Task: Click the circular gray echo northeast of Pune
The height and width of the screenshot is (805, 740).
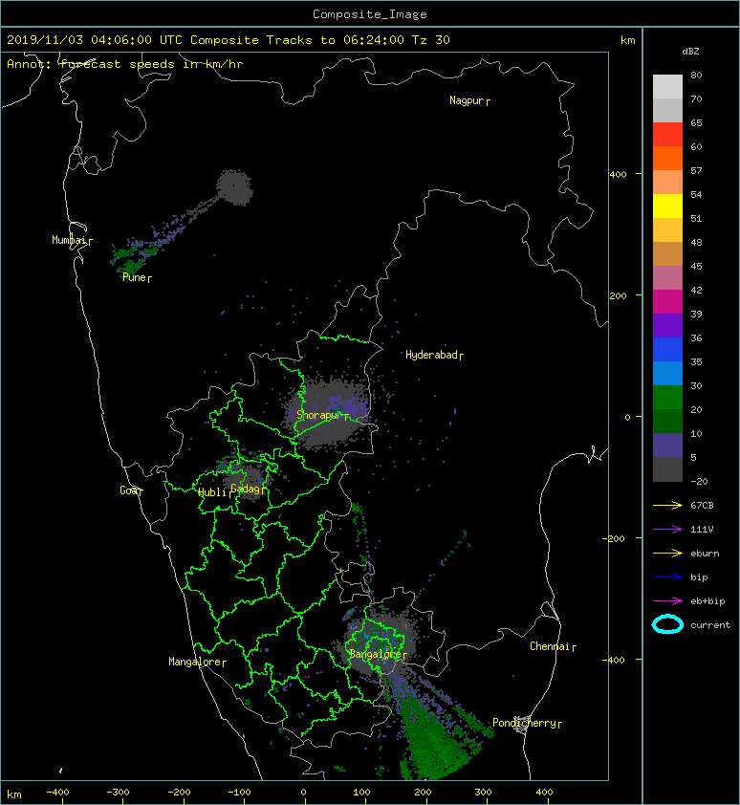Action: pos(234,188)
